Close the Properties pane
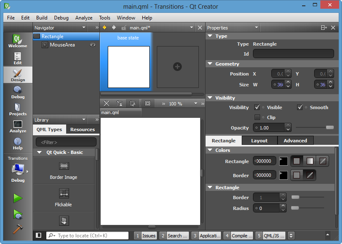This screenshot has width=342, height=244. 333,28
